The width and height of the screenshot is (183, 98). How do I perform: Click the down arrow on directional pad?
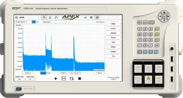(x=164, y=20)
